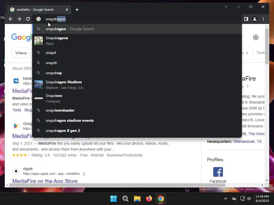
Task: Click the scroll-down arrow on vertical scrollbar
Action: pos(267,180)
